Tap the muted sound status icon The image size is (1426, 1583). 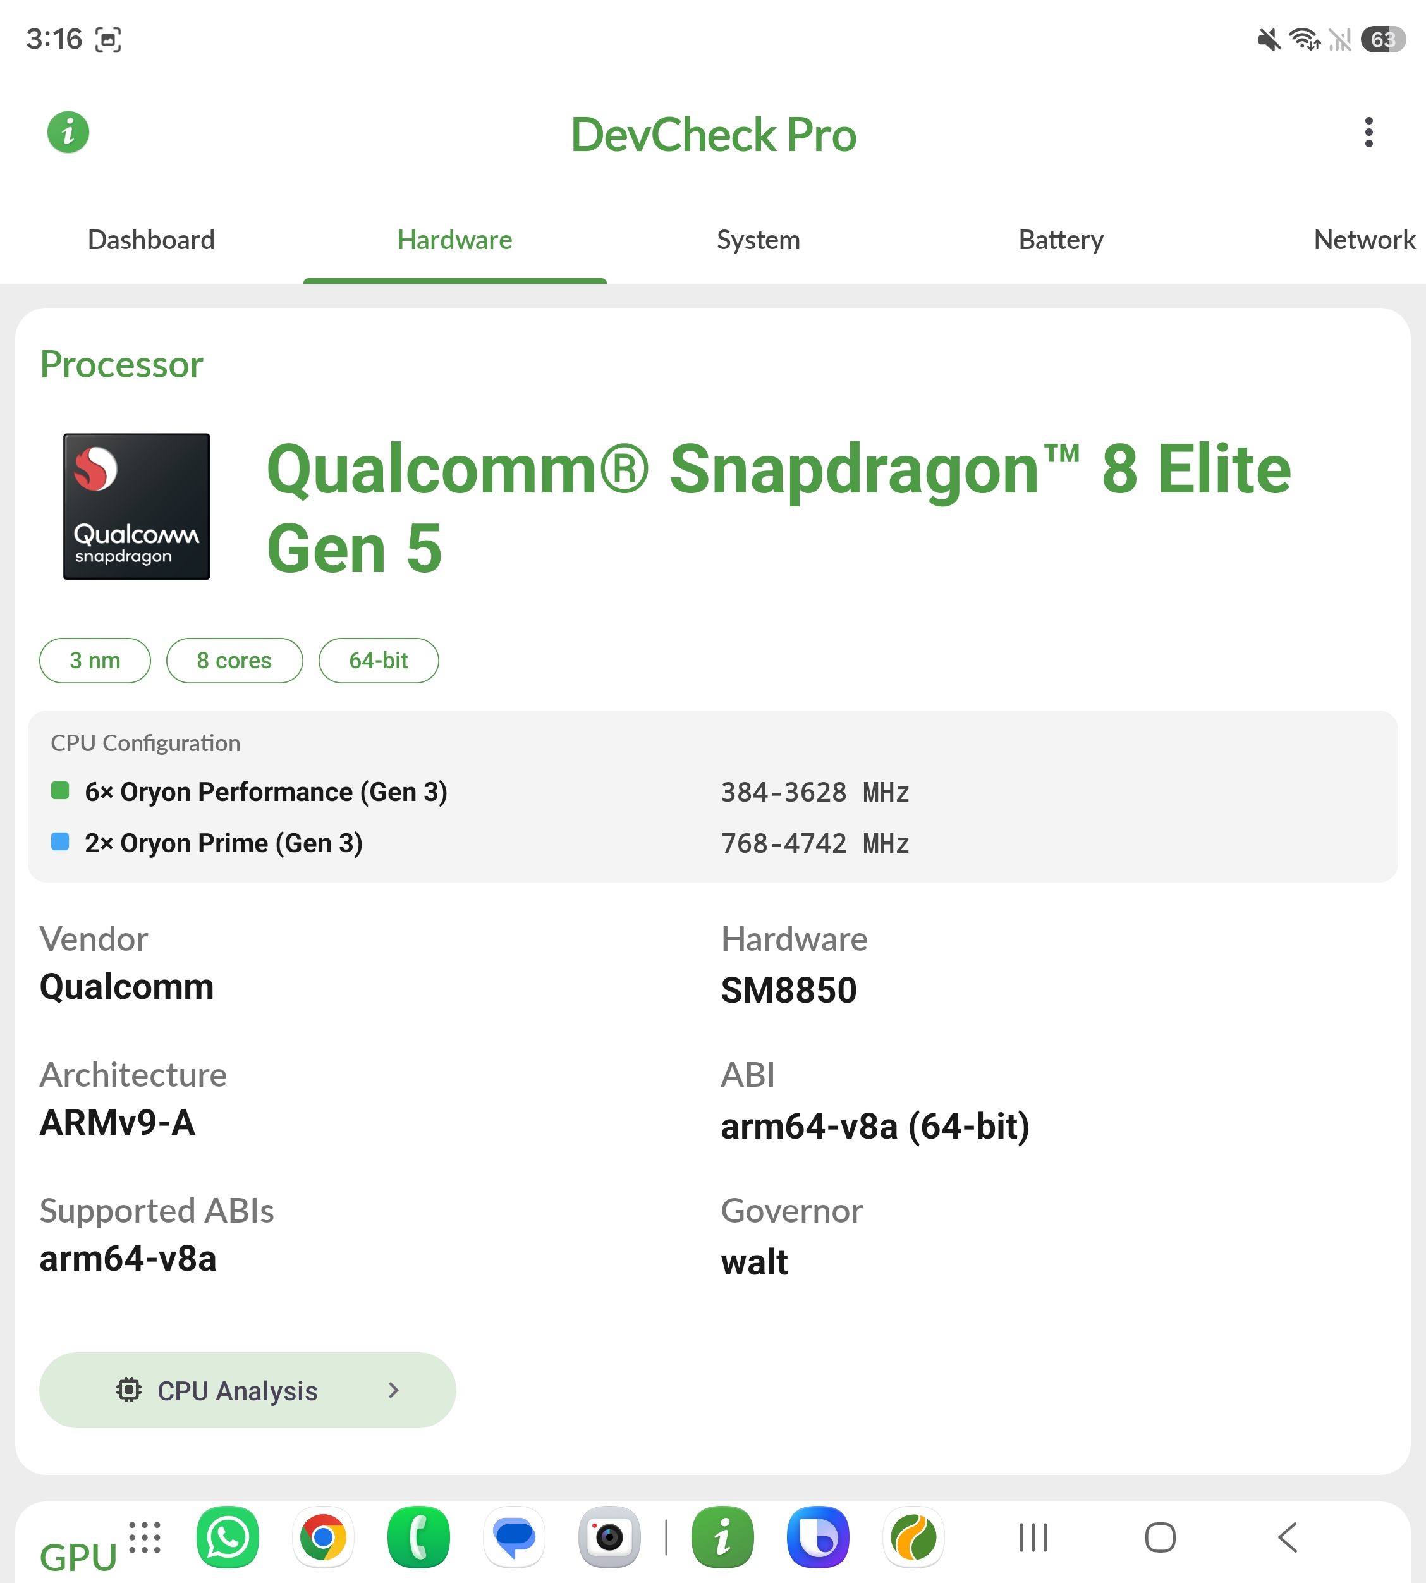[x=1269, y=39]
